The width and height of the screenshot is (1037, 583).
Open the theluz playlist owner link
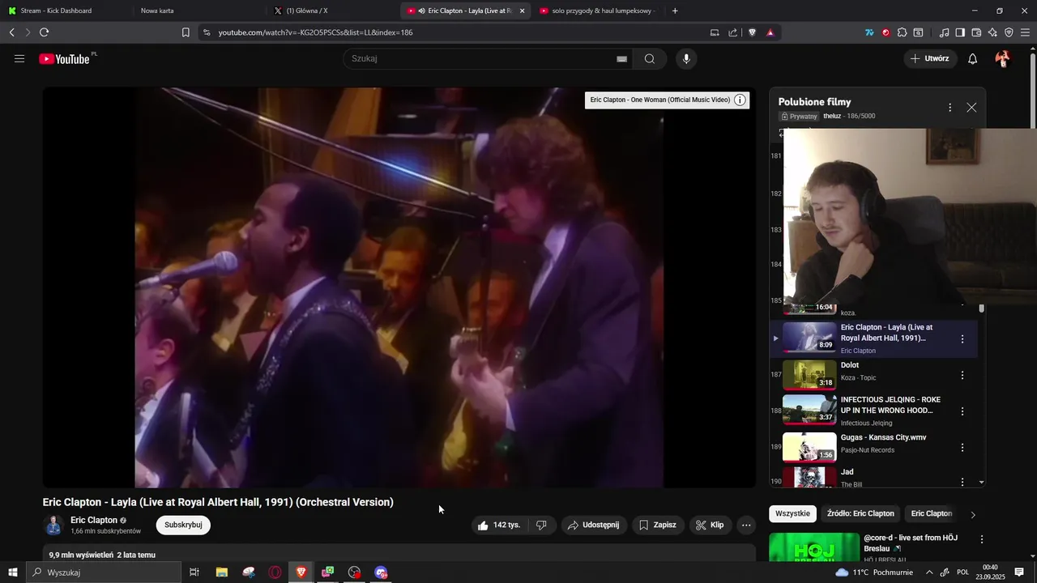[832, 116]
